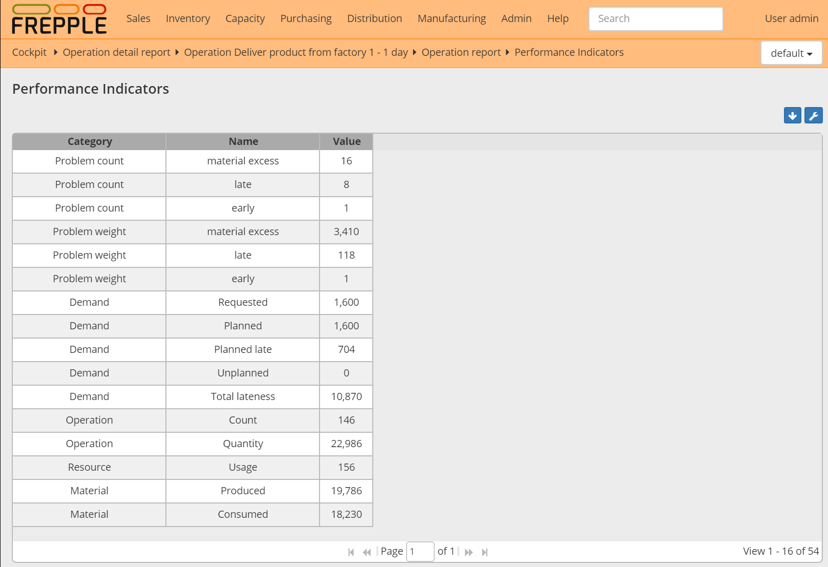This screenshot has width=828, height=567.
Task: Jump to last page using pagination icon
Action: (484, 552)
